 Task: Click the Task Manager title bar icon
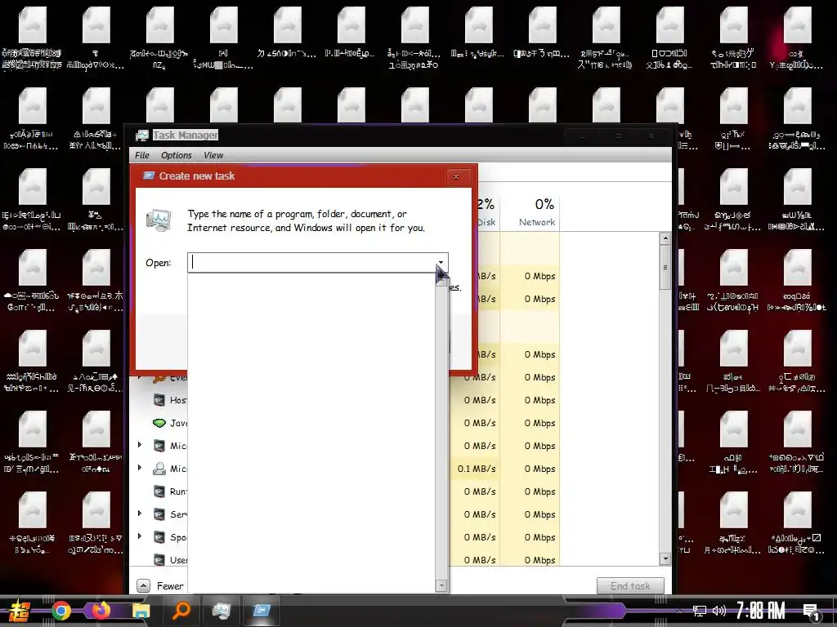pyautogui.click(x=142, y=136)
